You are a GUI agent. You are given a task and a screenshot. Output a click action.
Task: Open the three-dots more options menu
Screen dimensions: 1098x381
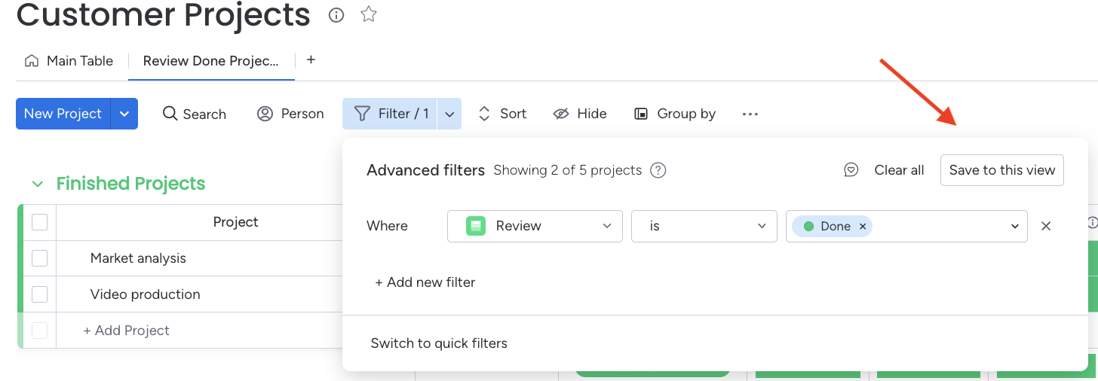point(750,114)
